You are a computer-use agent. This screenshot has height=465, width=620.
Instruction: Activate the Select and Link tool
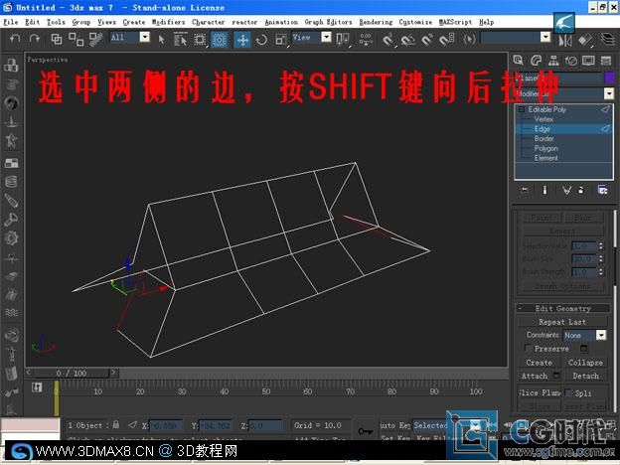(57, 39)
